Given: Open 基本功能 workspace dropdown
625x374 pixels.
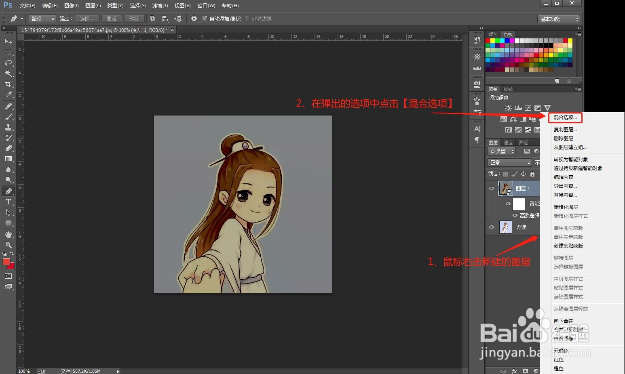Looking at the screenshot, I should [x=559, y=19].
